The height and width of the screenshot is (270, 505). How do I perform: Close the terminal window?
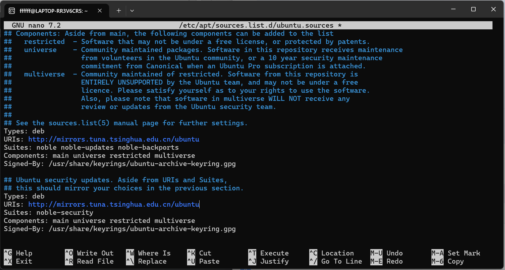[x=493, y=9]
